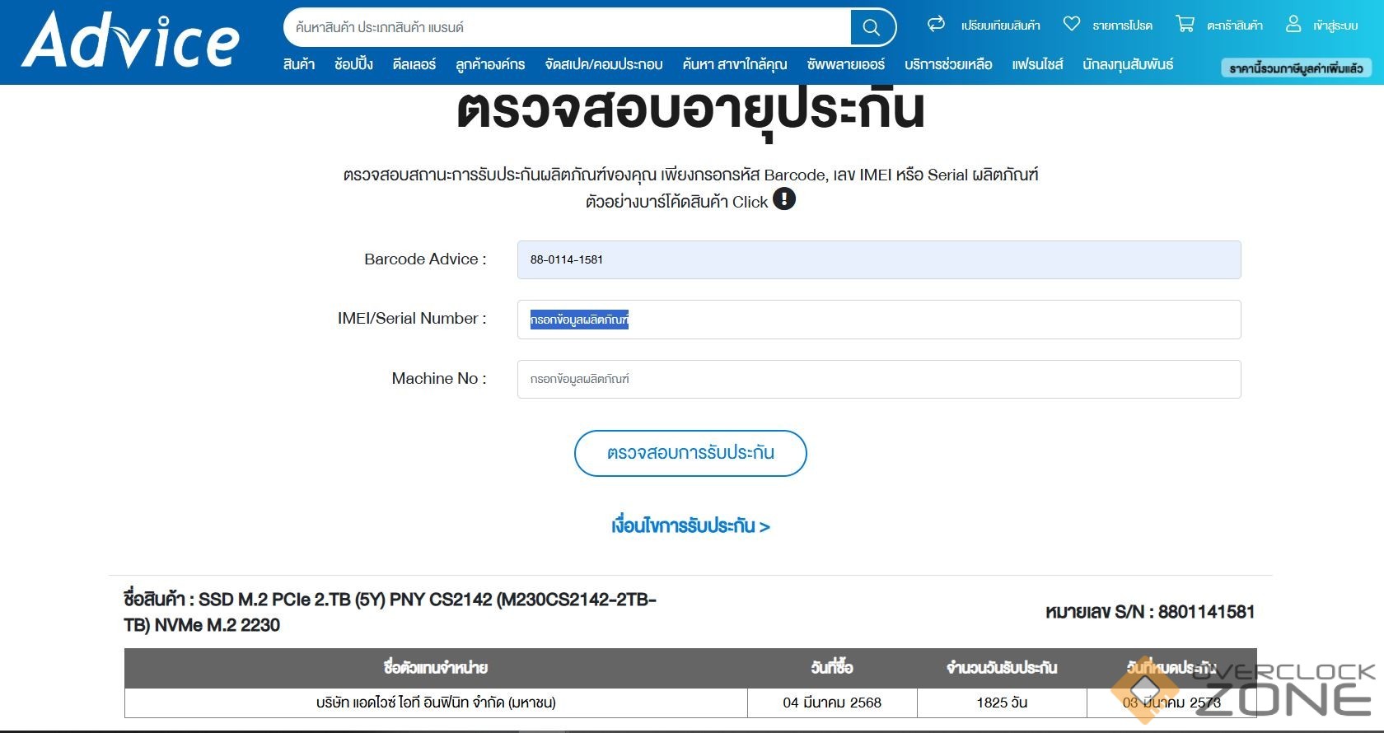This screenshot has height=733, width=1384.
Task: Click the search magnifier icon
Action: tap(872, 27)
